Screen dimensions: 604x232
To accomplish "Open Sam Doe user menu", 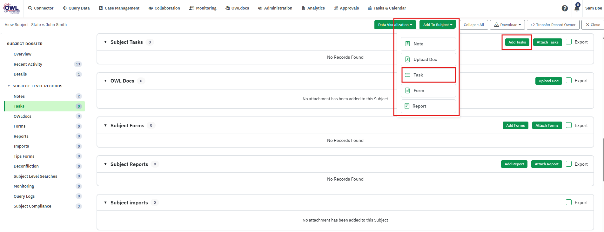I will click(594, 8).
